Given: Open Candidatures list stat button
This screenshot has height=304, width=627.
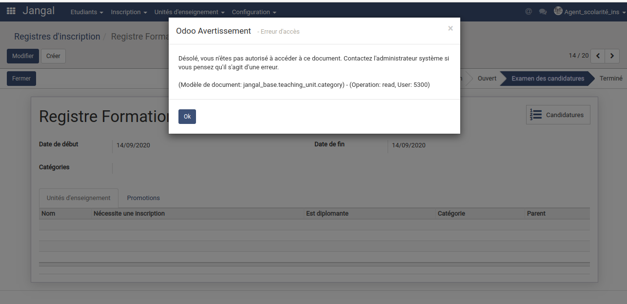Looking at the screenshot, I should click(558, 115).
